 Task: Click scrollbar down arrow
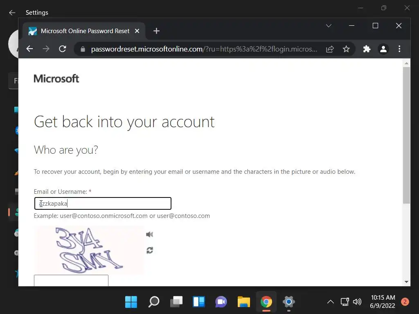[406, 282]
